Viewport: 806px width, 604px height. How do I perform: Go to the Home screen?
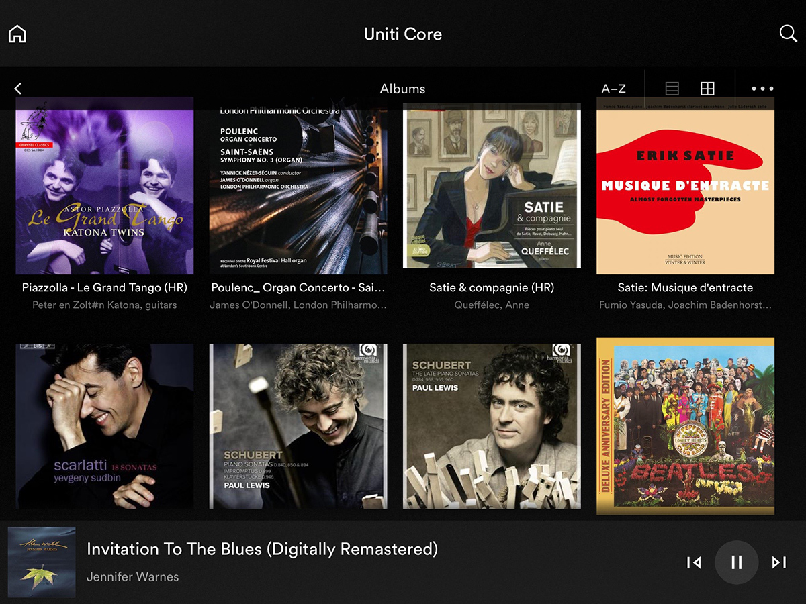tap(17, 34)
